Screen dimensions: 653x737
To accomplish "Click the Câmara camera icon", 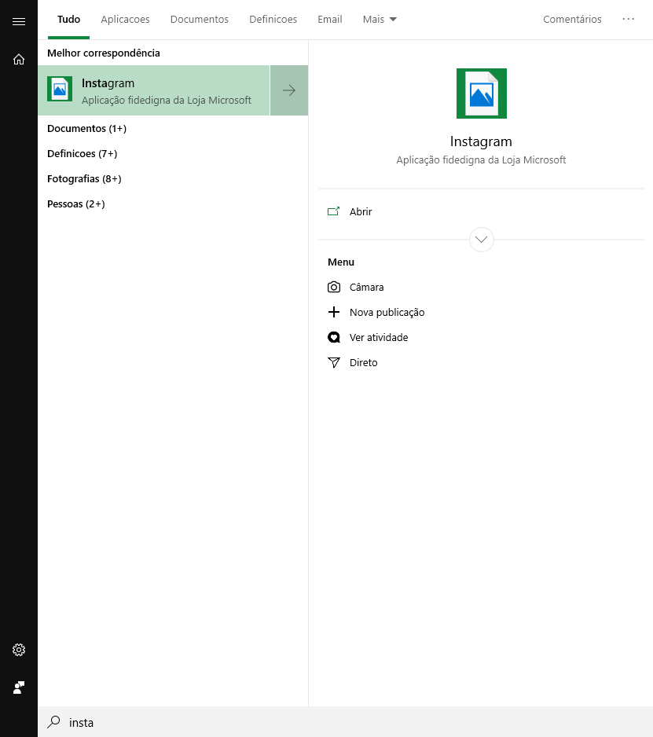I will pyautogui.click(x=334, y=287).
